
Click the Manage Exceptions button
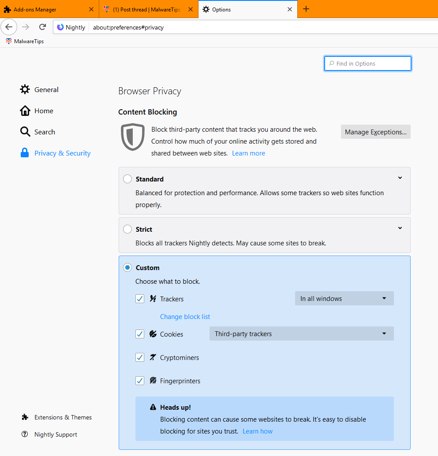[x=375, y=132]
